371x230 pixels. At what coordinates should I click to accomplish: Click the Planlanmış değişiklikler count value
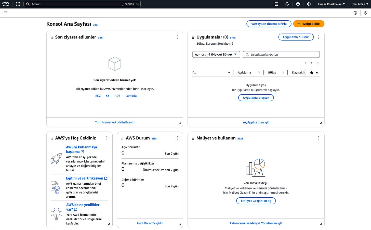coord(123,169)
